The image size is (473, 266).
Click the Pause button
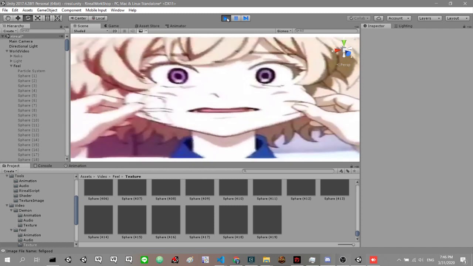tap(236, 18)
